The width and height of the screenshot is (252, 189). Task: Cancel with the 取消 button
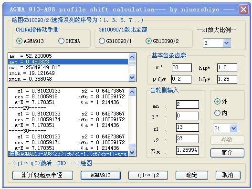tap(228, 175)
